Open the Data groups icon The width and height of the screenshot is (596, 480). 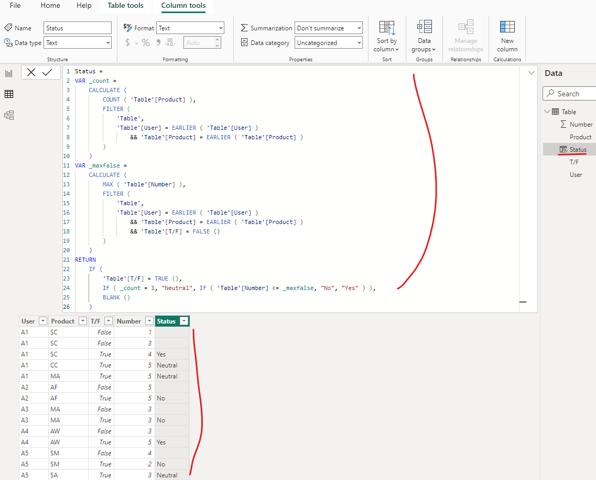coord(424,27)
